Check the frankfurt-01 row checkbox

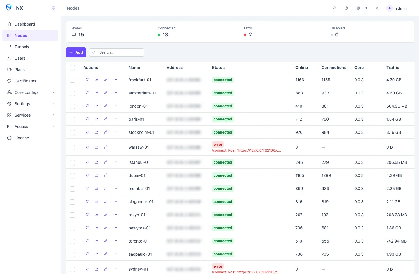tap(72, 80)
